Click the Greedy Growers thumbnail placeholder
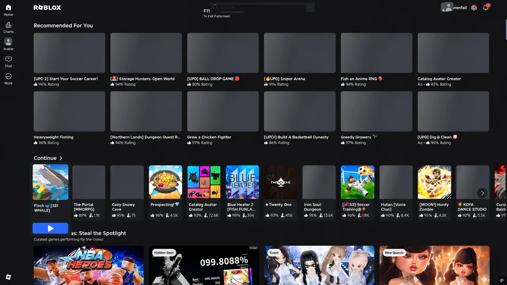The height and width of the screenshot is (285, 507). tap(377, 111)
